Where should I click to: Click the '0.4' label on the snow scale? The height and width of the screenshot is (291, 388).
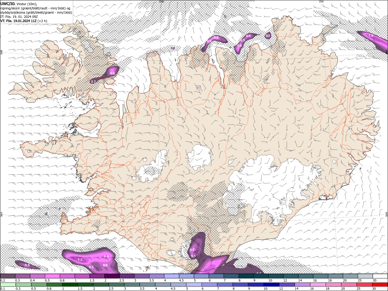point(32,280)
